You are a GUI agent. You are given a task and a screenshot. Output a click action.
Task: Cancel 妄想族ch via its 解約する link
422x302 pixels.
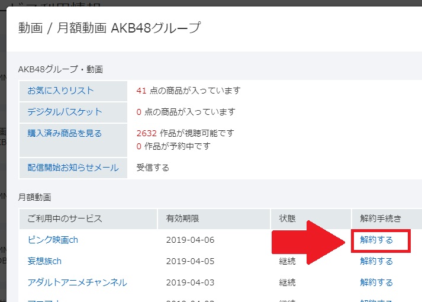click(x=376, y=261)
